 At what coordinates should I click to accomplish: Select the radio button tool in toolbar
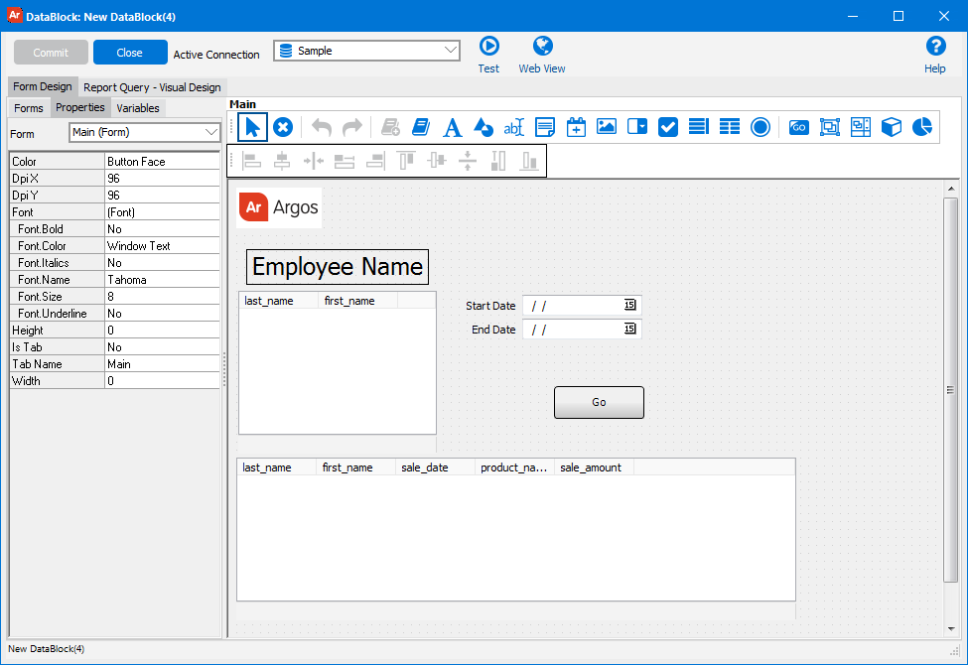[761, 127]
